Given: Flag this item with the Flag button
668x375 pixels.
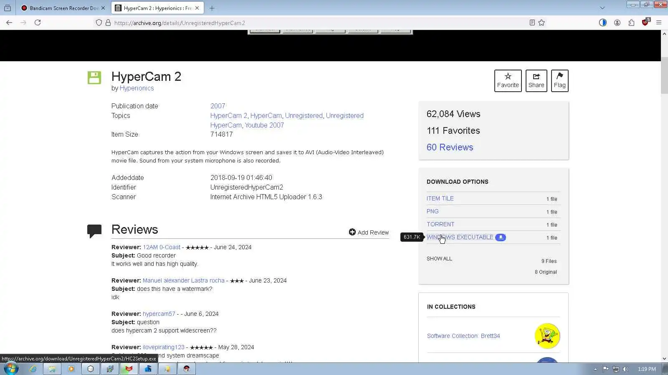Looking at the screenshot, I should point(560,81).
